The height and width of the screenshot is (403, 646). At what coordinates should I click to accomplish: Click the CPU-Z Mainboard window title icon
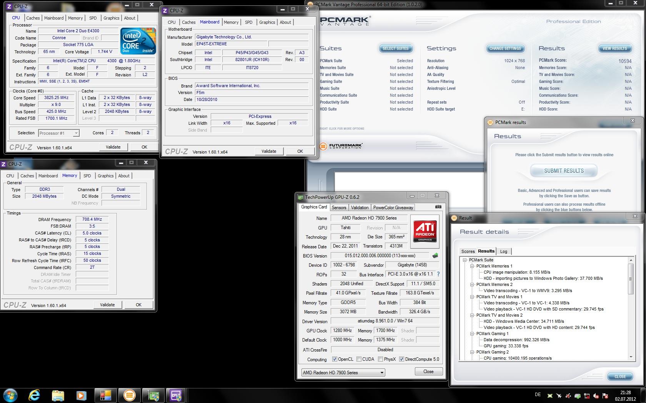[165, 11]
